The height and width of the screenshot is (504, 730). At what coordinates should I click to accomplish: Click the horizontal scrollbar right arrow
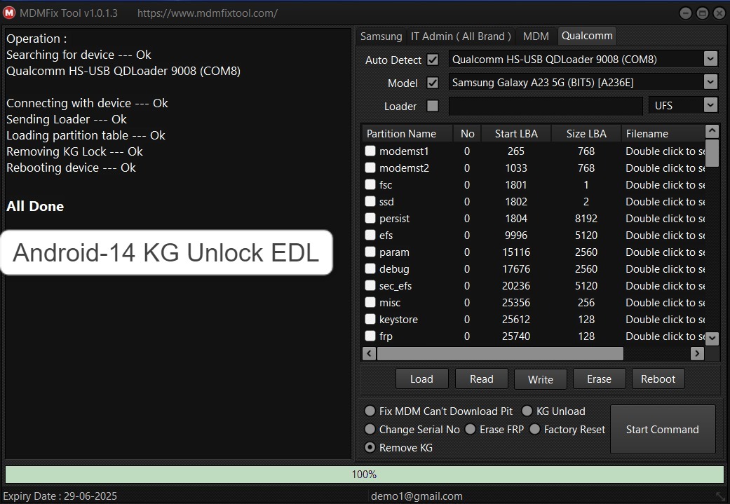pos(697,353)
